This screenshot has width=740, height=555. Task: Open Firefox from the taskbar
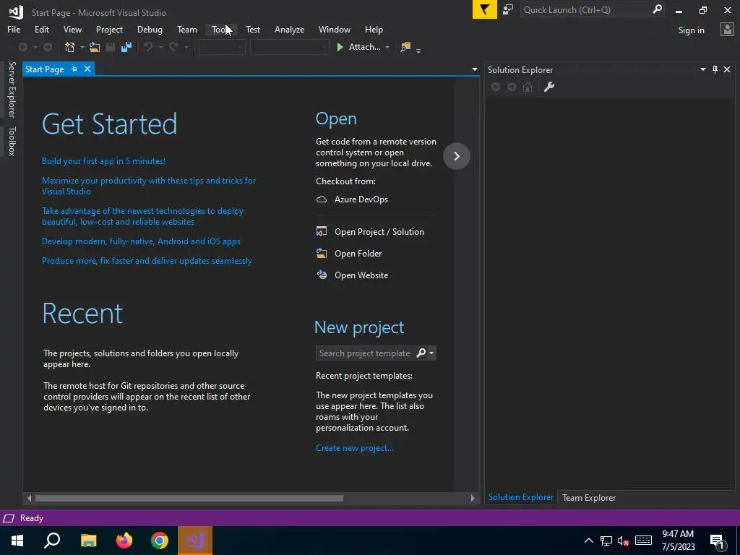pyautogui.click(x=124, y=541)
